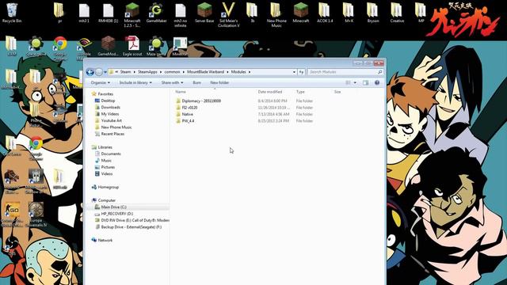This screenshot has width=507, height=285.
Task: Select My Videos under Favorites
Action: [x=107, y=114]
